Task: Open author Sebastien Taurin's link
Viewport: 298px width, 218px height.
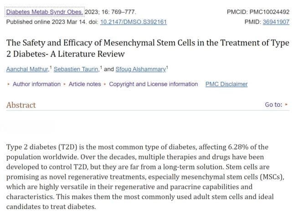Action: [76, 69]
